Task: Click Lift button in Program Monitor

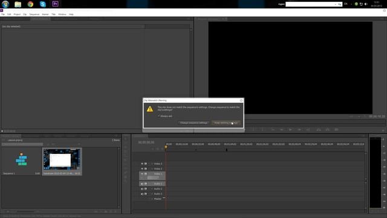Action: (319, 130)
